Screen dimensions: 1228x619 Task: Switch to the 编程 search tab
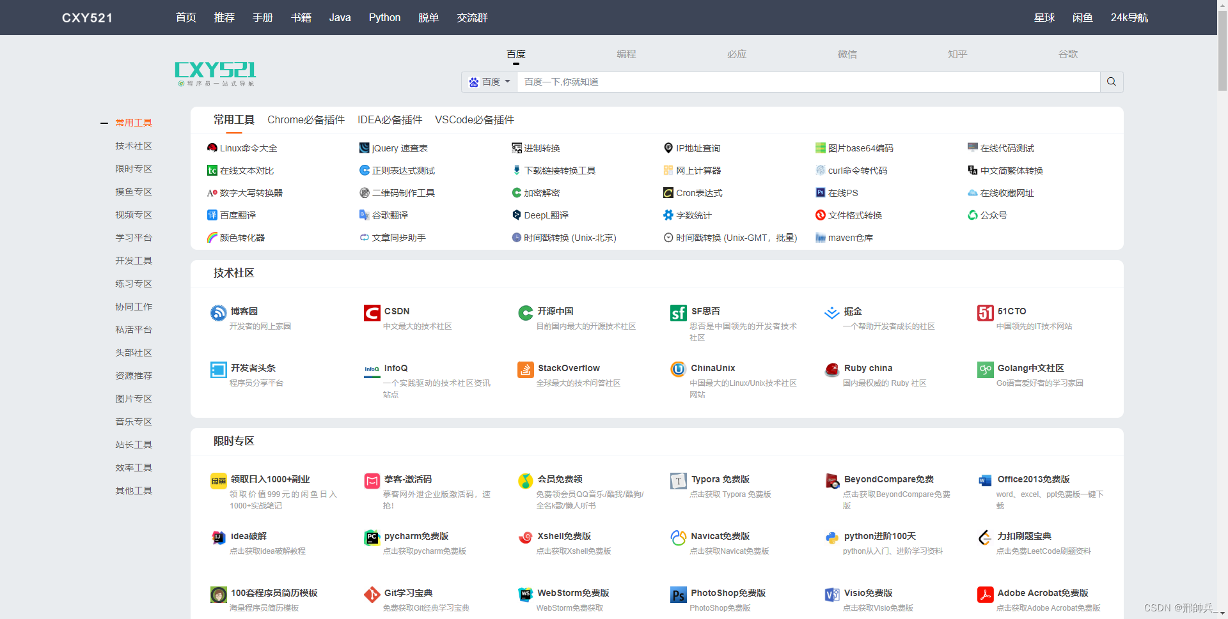[x=626, y=54]
